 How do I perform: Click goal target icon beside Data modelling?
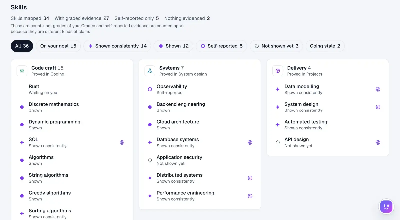(378, 89)
